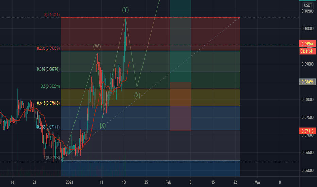Click the 21 date axis label
The width and height of the screenshot is (317, 187).
(x=35, y=182)
